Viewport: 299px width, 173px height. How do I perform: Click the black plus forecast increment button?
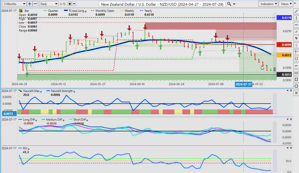point(69,4)
